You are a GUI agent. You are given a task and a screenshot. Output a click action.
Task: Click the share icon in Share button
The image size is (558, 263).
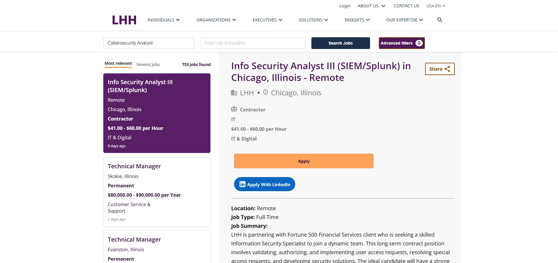[447, 69]
